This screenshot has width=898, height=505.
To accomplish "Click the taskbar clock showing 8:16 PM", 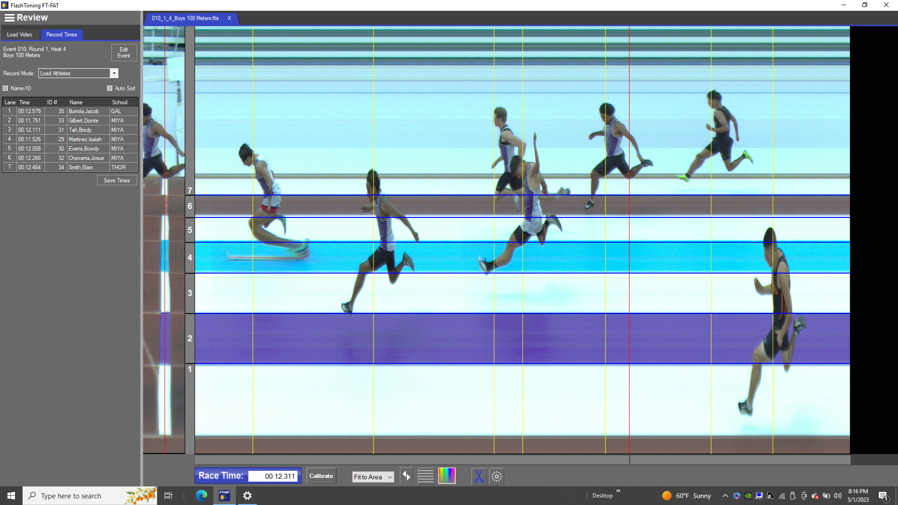I will (x=858, y=496).
